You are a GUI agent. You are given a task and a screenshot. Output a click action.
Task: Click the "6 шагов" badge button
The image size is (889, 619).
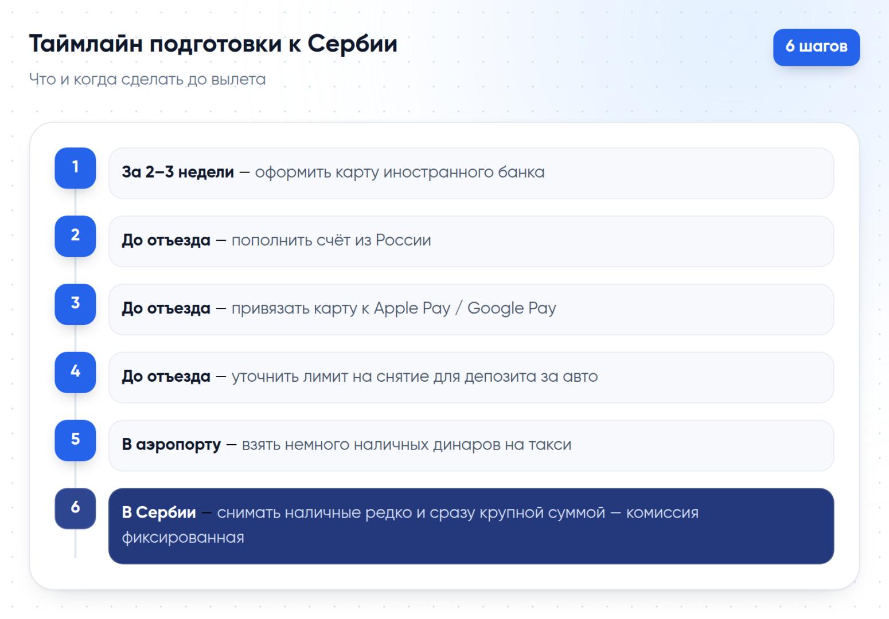pos(816,47)
